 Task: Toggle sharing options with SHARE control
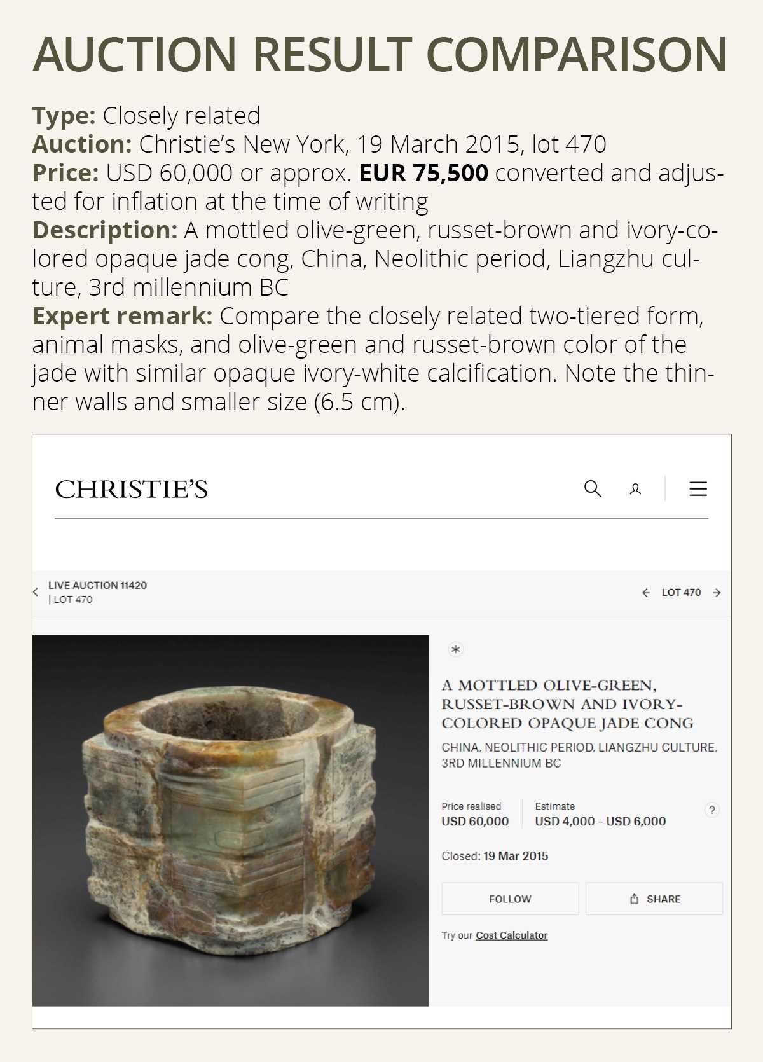[654, 899]
